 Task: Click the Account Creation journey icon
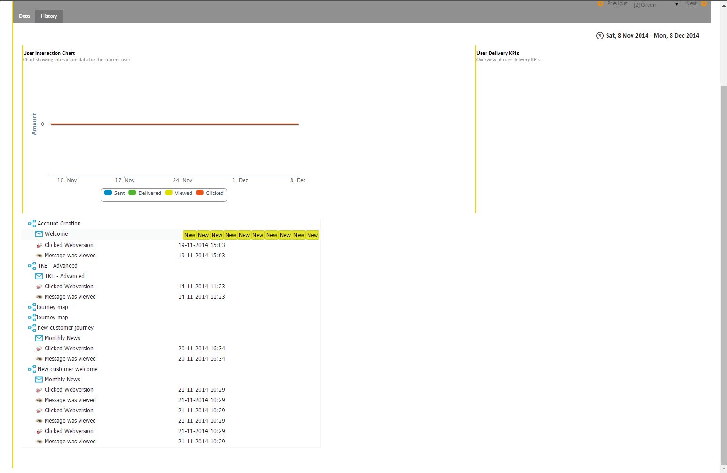[x=32, y=224]
